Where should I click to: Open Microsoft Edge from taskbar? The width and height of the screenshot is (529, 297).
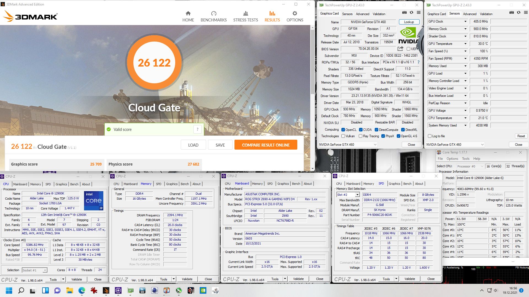click(x=82, y=290)
